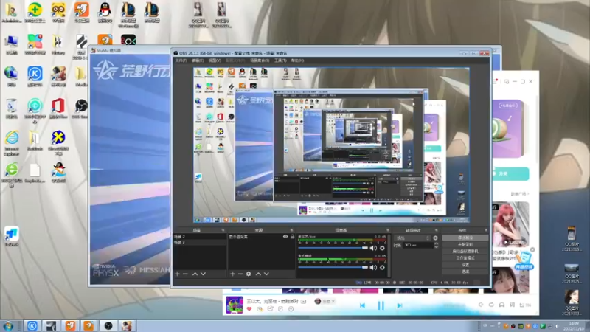
Task: Mute the first mixer audio channel
Action: [x=373, y=248]
